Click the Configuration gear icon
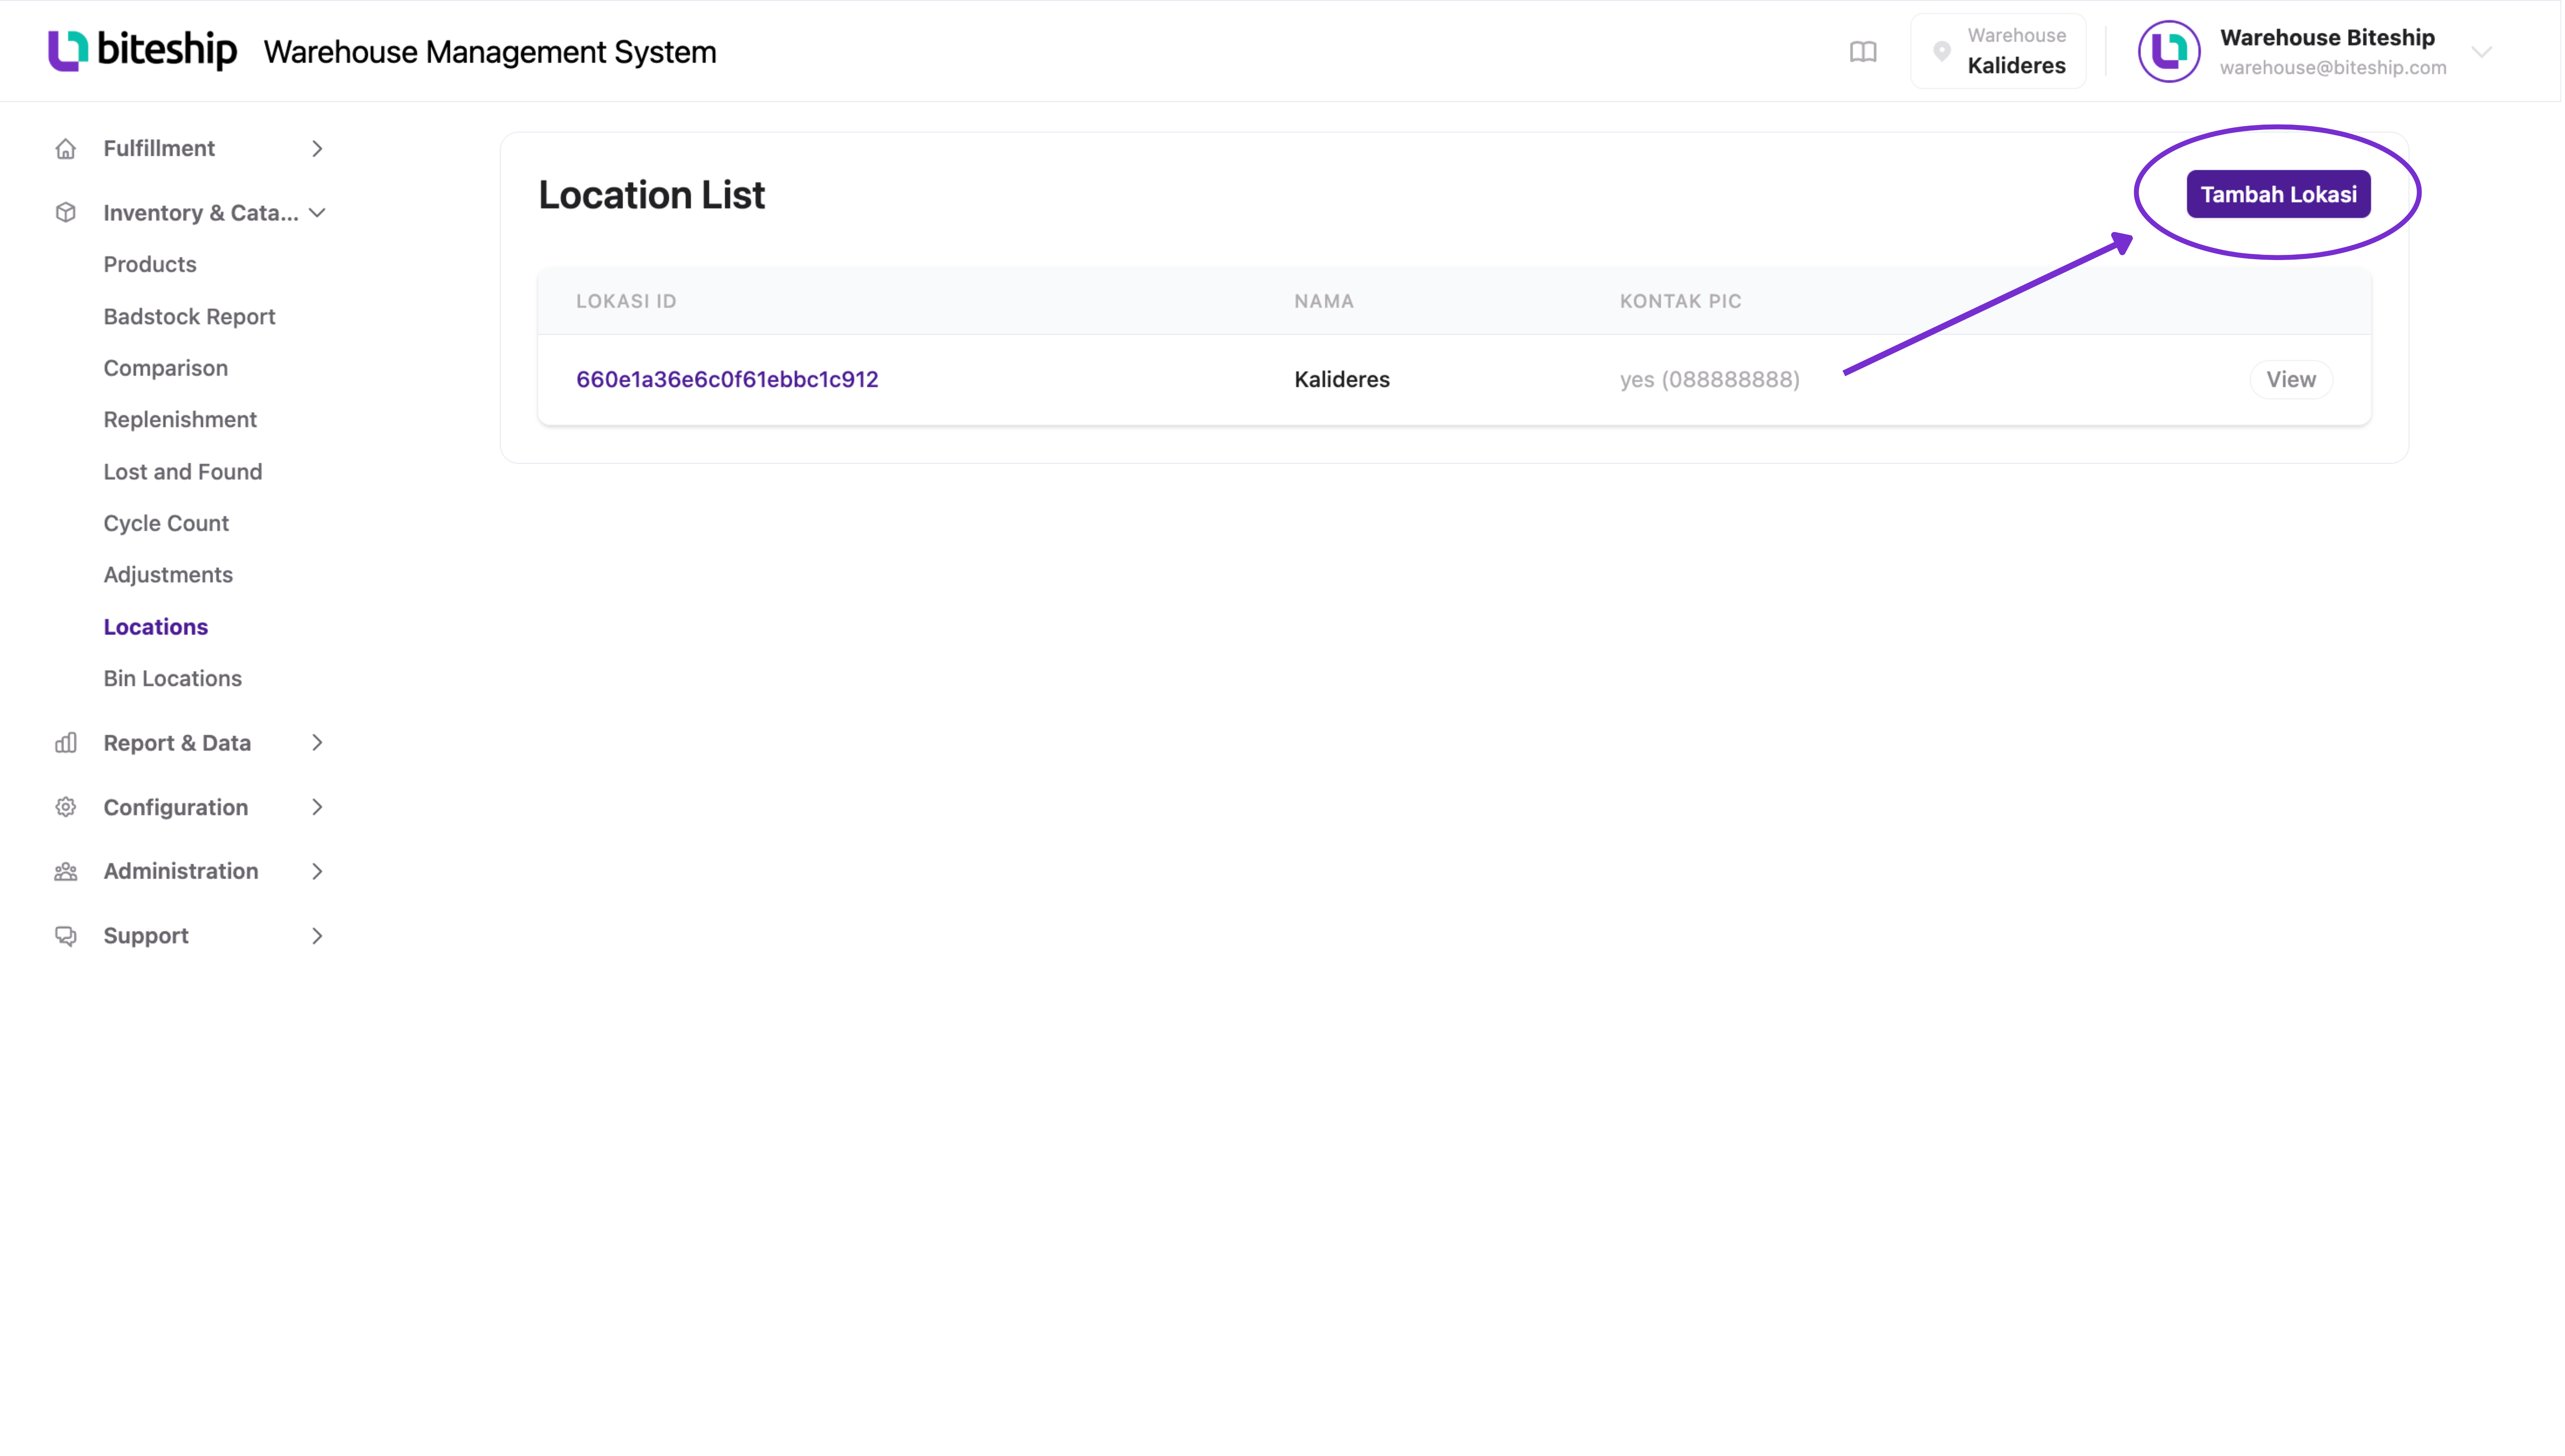 [x=66, y=807]
